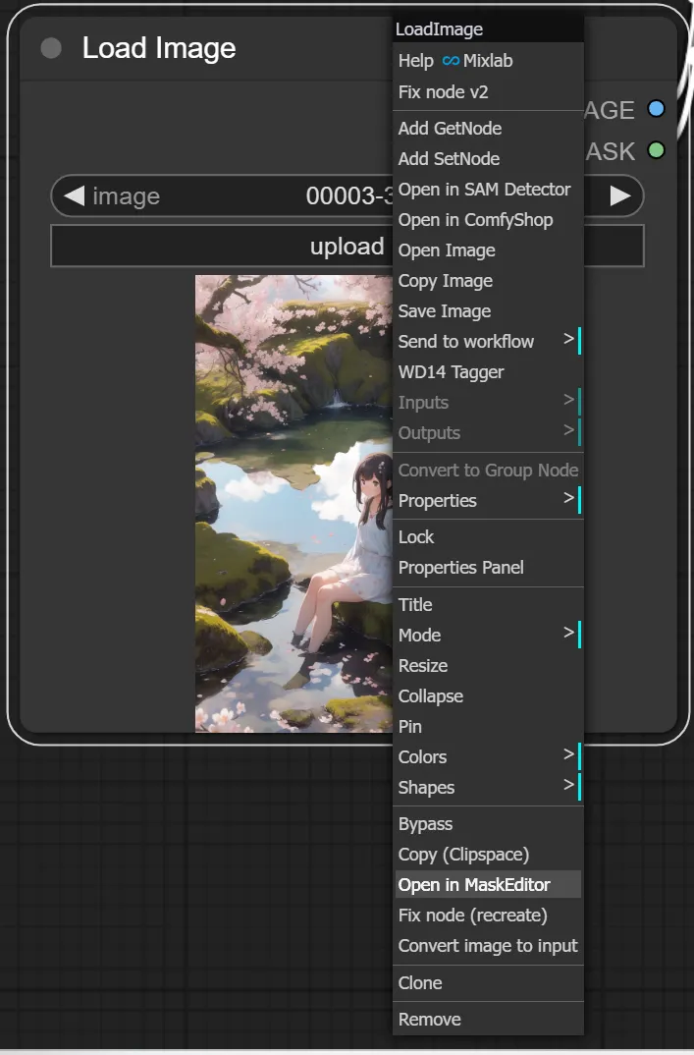This screenshot has width=694, height=1055.
Task: Remove the node
Action: pyautogui.click(x=488, y=1020)
